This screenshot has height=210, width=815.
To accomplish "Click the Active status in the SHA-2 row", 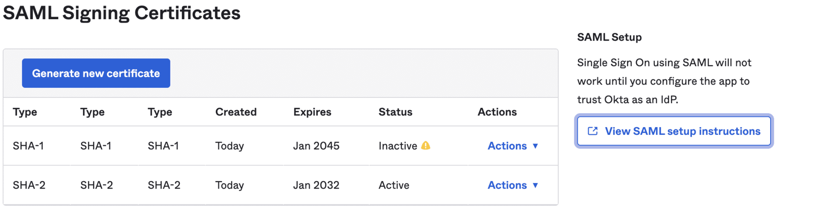I will click(x=394, y=185).
